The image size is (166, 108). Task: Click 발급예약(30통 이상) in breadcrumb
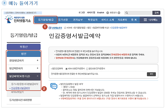pos(101,28)
